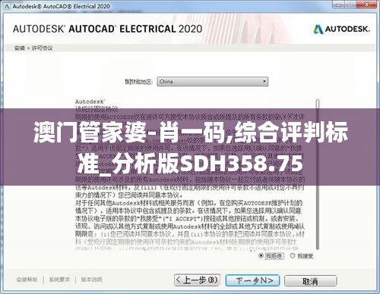Select the 我拒绝 (I reject) radio button
The width and height of the screenshot is (380, 294).
[261, 255]
